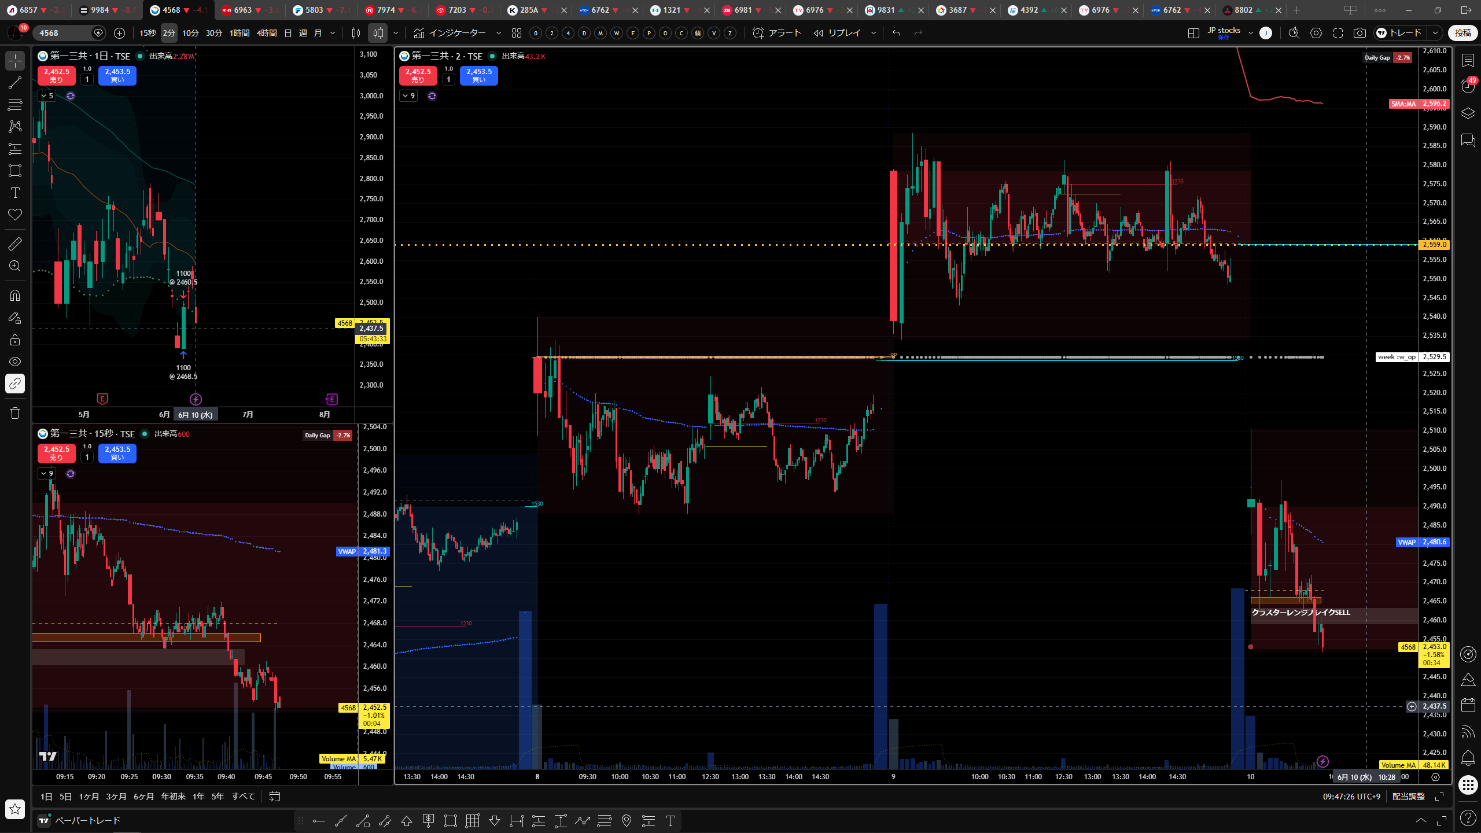Open the alerts bell in right sidebar
Image resolution: width=1481 pixels, height=833 pixels.
coord(1468,758)
